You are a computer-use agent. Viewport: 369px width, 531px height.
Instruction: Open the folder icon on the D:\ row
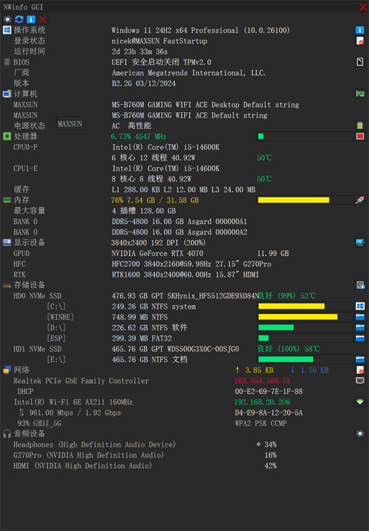tap(360, 327)
